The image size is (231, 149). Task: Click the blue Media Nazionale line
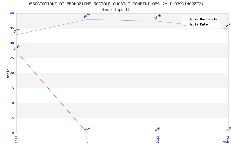(x=122, y=20)
